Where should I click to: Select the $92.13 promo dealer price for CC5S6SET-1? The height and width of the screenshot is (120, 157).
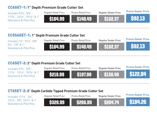[x=138, y=46]
